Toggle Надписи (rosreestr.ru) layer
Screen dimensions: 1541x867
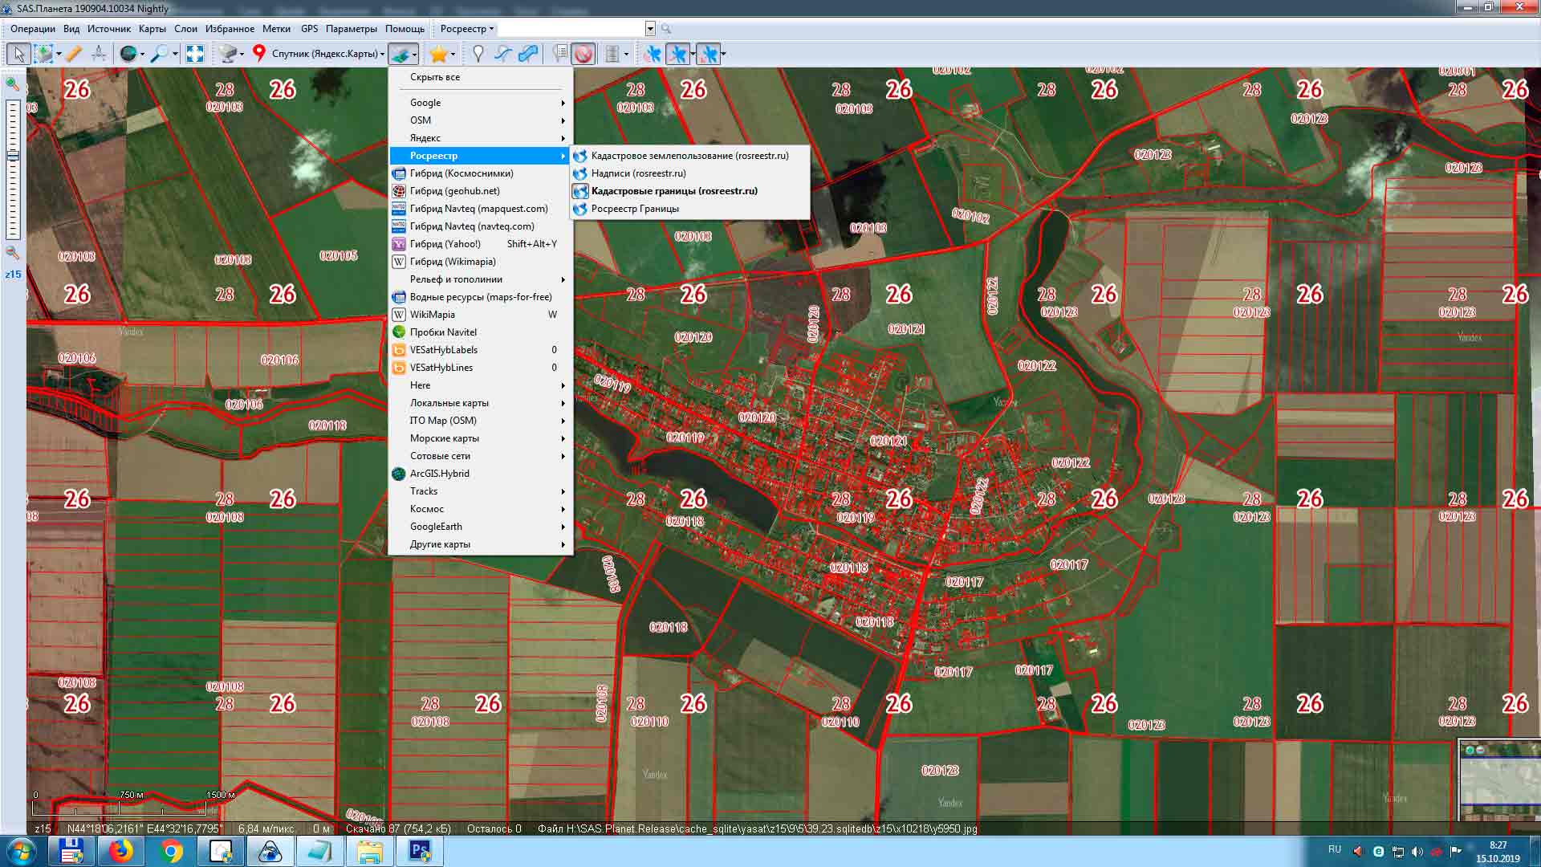[638, 173]
